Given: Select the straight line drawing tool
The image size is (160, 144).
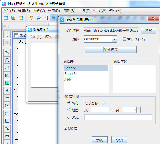Looking at the screenshot, I should (7, 52).
